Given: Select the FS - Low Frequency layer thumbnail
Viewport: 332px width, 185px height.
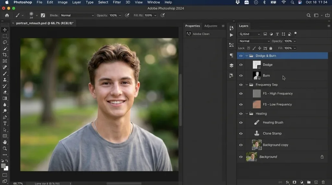Looking at the screenshot, I should [257, 104].
